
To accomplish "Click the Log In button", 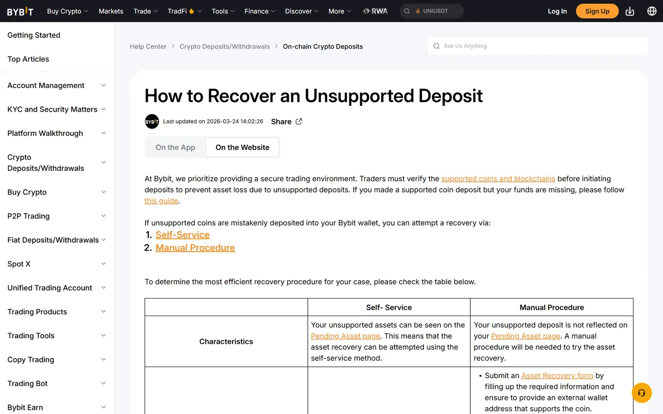I will pos(557,11).
